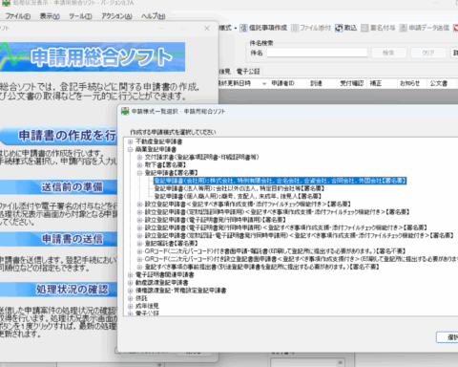
Task: Select QRコード付き書面申請・嘱託書 tree row
Action: coord(275,251)
